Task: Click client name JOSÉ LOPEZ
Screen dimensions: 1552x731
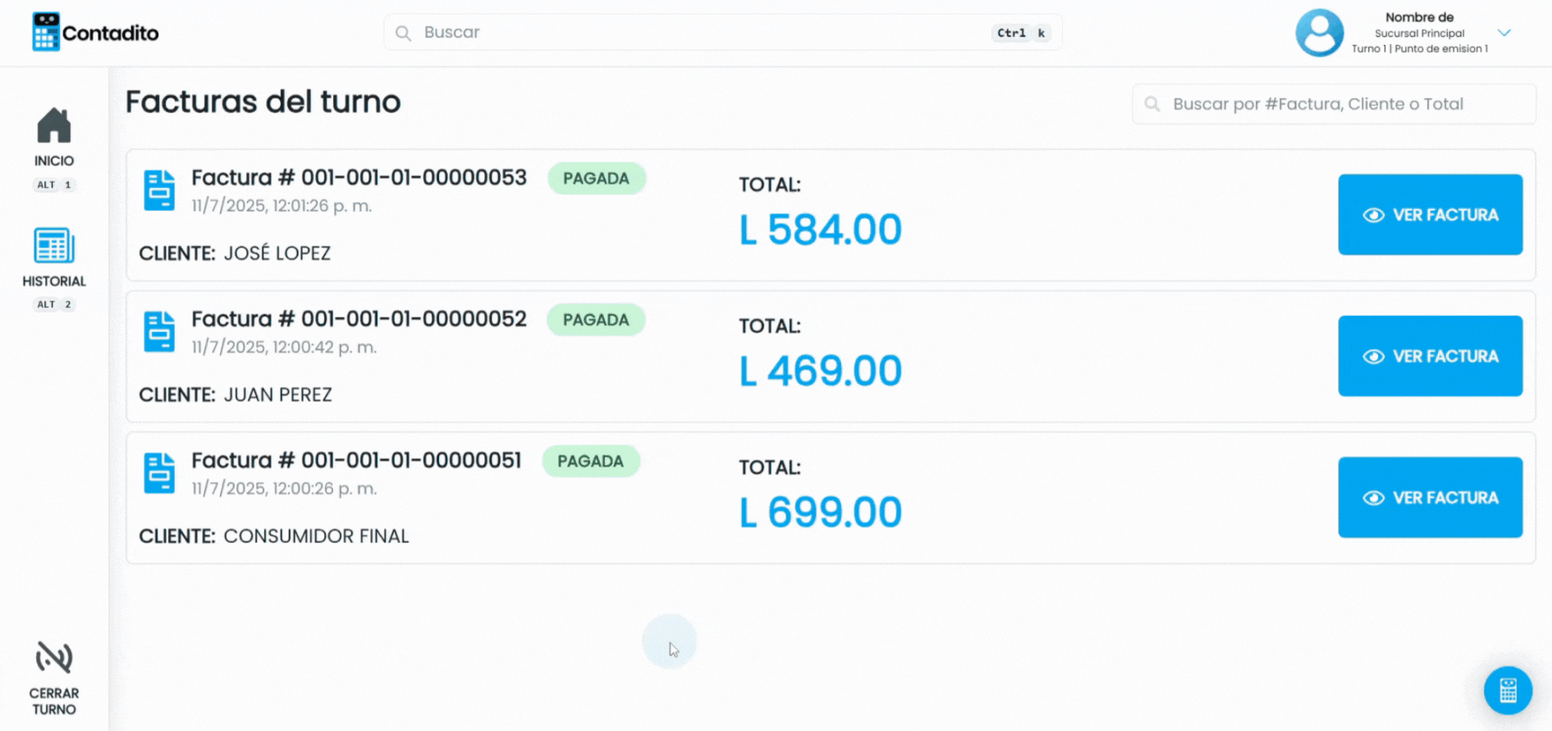Action: pos(277,253)
